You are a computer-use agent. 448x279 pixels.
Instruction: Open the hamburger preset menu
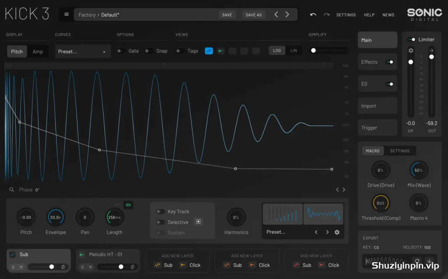click(x=66, y=14)
